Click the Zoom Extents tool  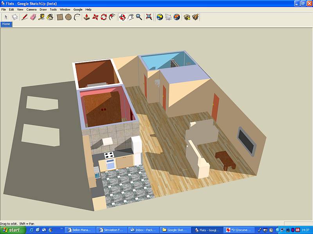pyautogui.click(x=149, y=17)
